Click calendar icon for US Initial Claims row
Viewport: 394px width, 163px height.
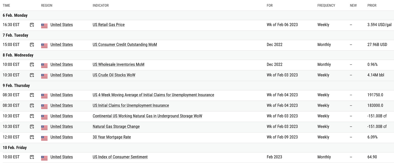[32, 106]
